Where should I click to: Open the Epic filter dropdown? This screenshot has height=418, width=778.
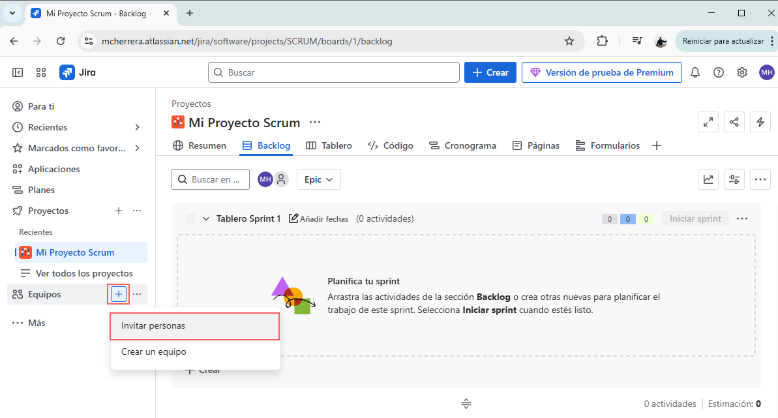point(318,179)
